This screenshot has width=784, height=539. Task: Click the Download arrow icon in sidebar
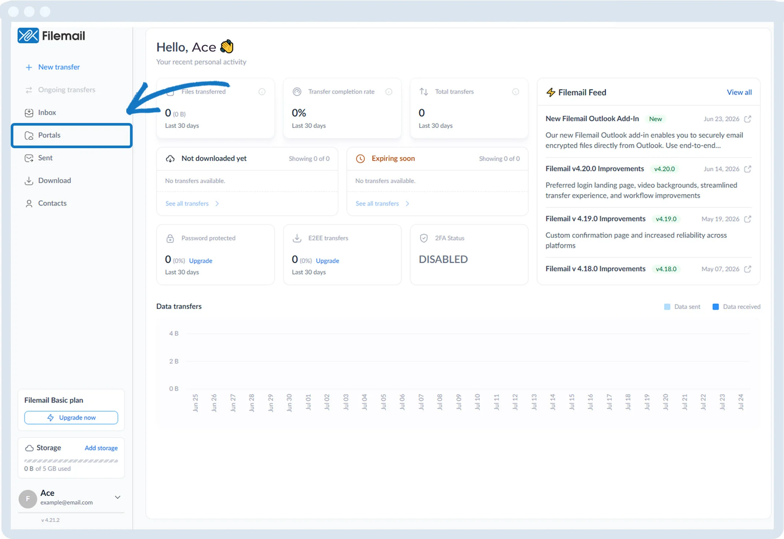pyautogui.click(x=29, y=181)
